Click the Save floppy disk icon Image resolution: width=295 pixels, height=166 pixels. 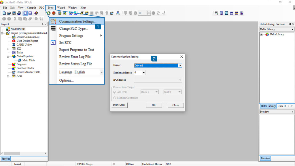pos(14,13)
